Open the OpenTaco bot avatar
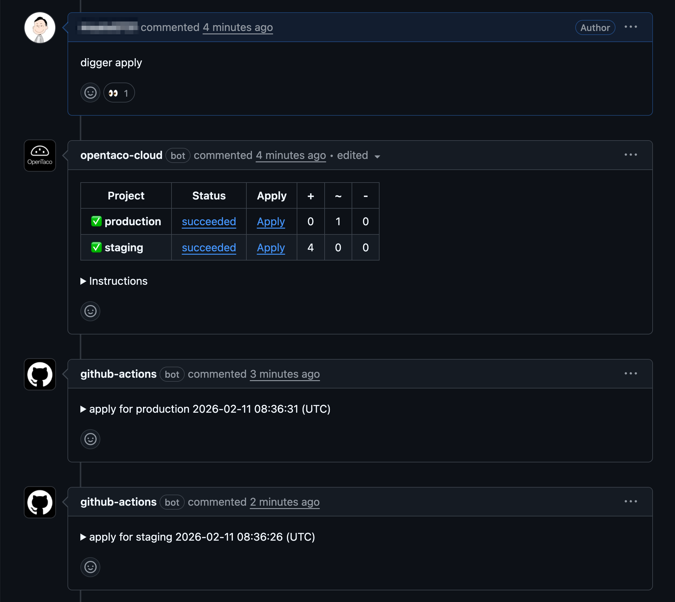Viewport: 675px width, 602px height. pos(40,156)
